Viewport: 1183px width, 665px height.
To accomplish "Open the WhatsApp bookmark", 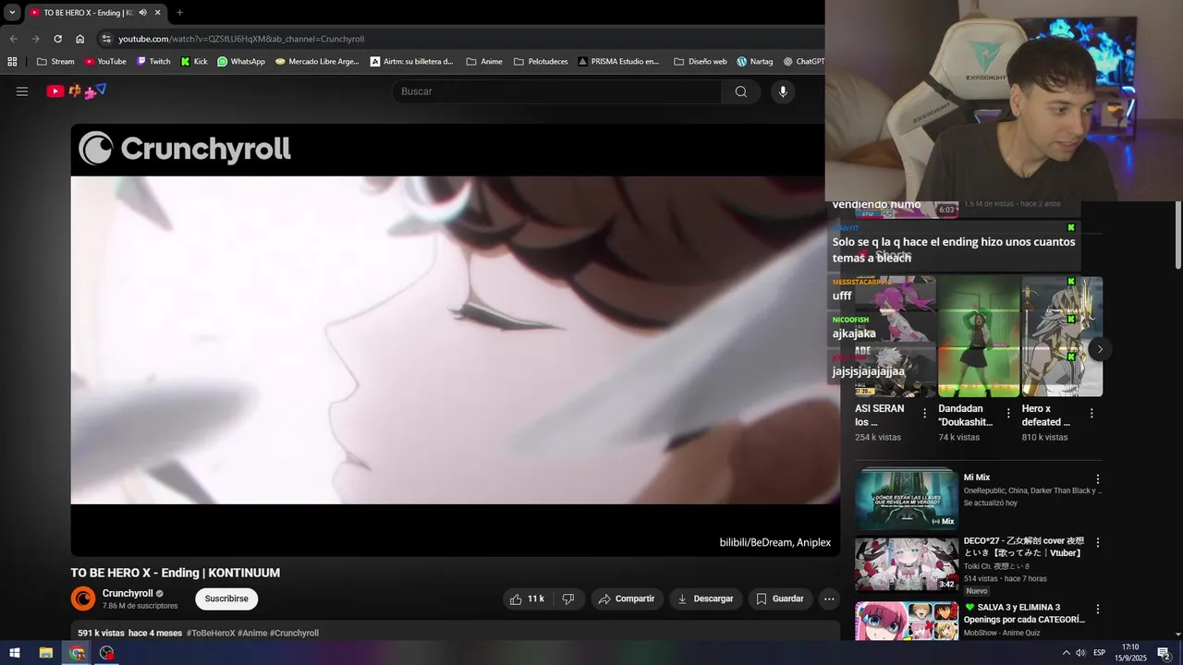I will 241,62.
